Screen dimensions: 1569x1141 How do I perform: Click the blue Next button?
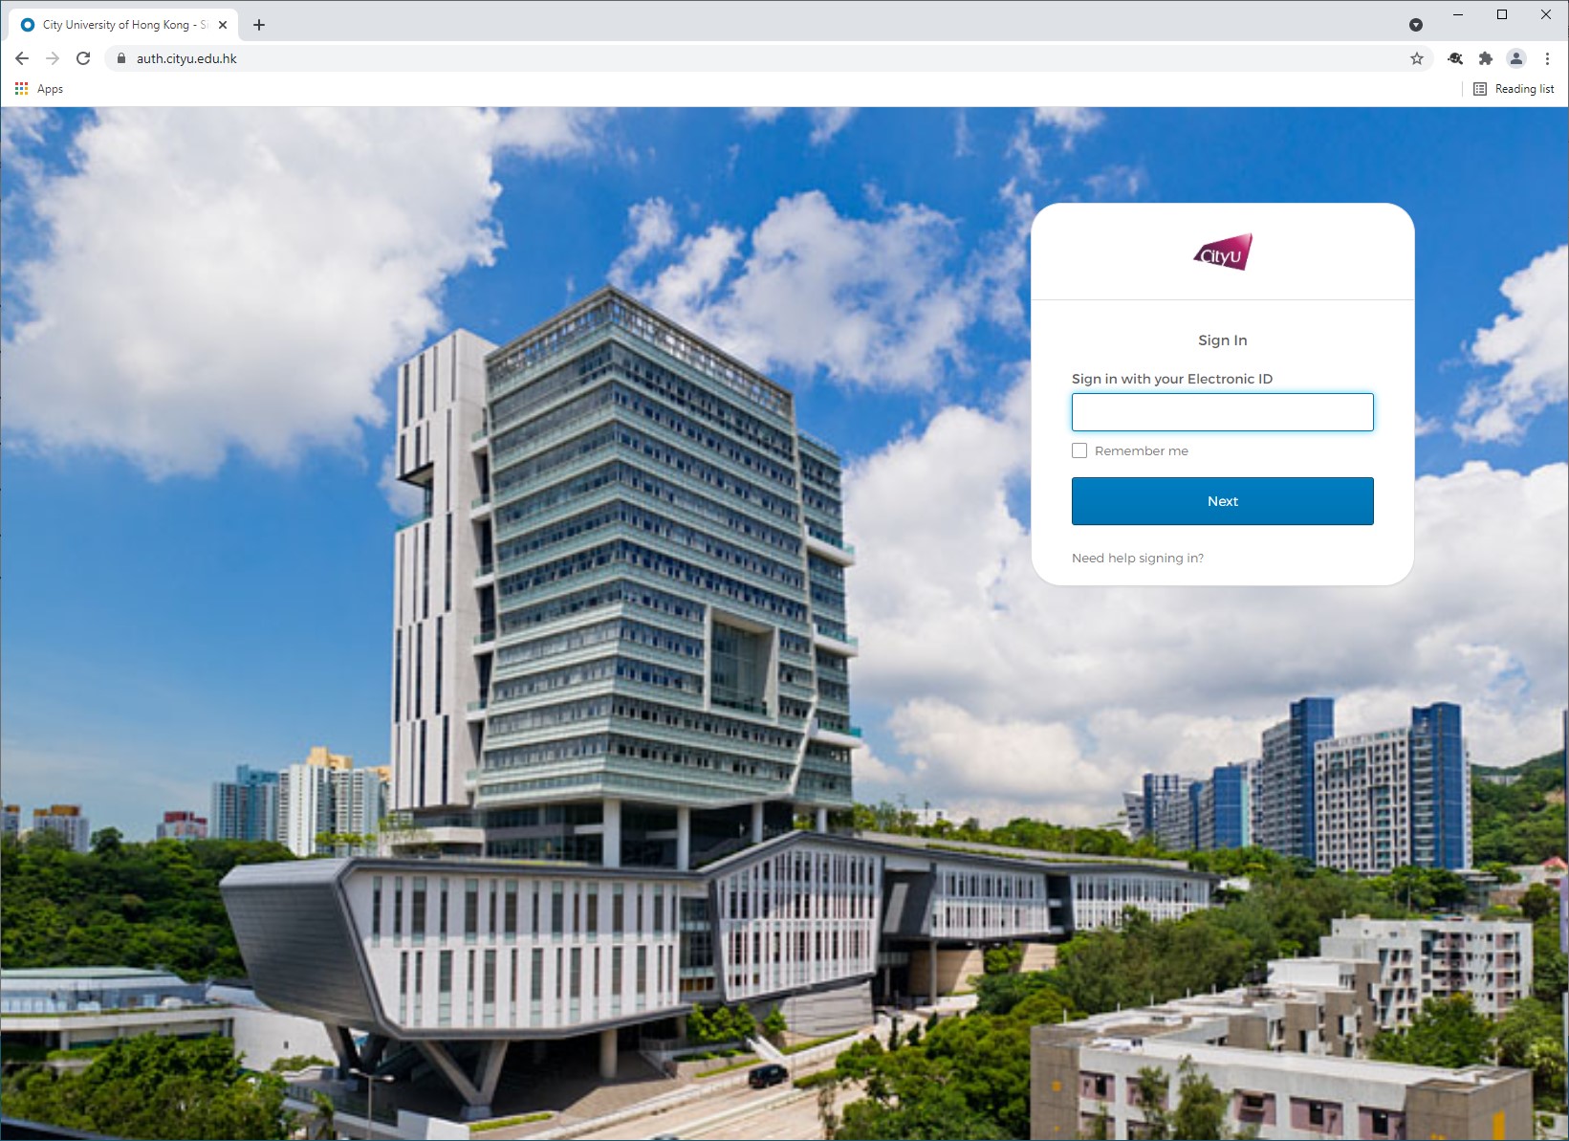pos(1223,501)
